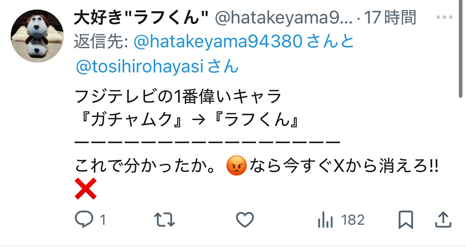Click tweet text line フジテレビの1番偉いキャラ

[x=178, y=97]
